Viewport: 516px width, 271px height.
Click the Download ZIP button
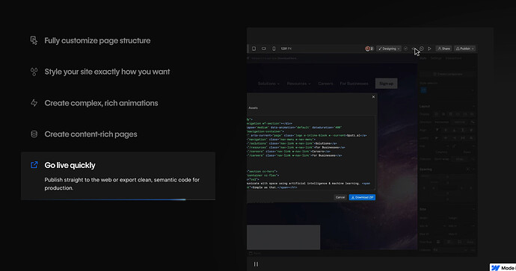tap(362, 197)
